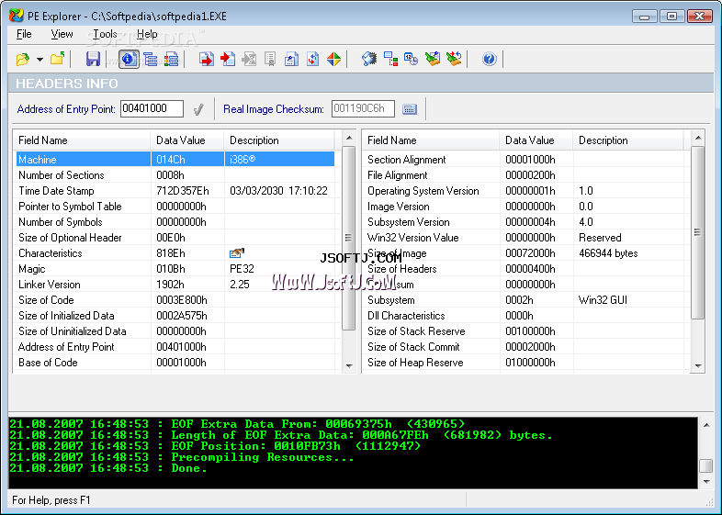This screenshot has width=722, height=515.
Task: Select the Size of Code row
Action: click(175, 300)
